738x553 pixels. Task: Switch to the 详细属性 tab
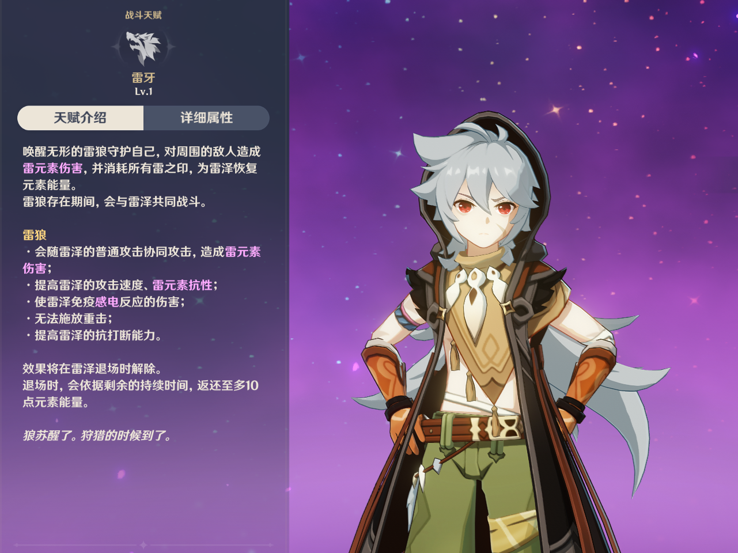206,118
